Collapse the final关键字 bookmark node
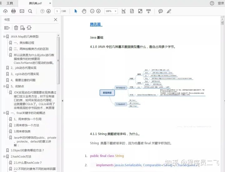 (x=4, y=113)
